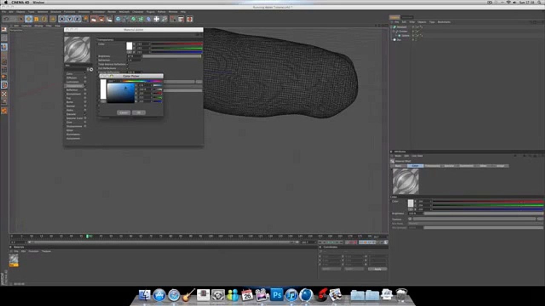Click inside the blue saturation-value color field
This screenshot has height=306, width=545.
(121, 93)
